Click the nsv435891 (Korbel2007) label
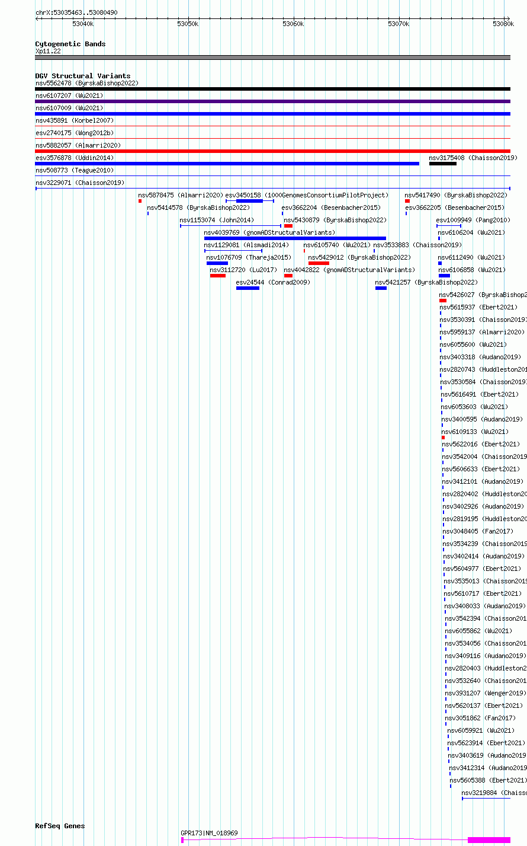This screenshot has width=527, height=846. 75,120
